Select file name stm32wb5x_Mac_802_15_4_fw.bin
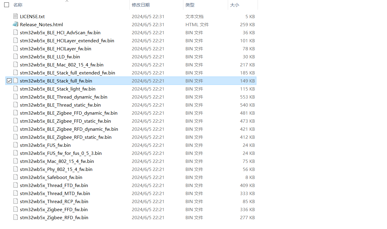 (x=57, y=161)
